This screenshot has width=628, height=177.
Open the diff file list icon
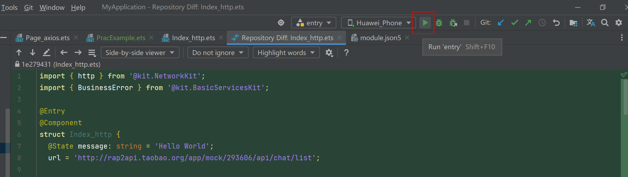click(92, 53)
